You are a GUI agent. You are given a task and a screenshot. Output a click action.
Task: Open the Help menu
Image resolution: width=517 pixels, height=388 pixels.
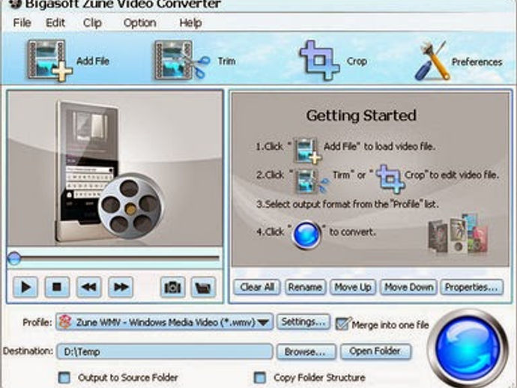click(190, 22)
